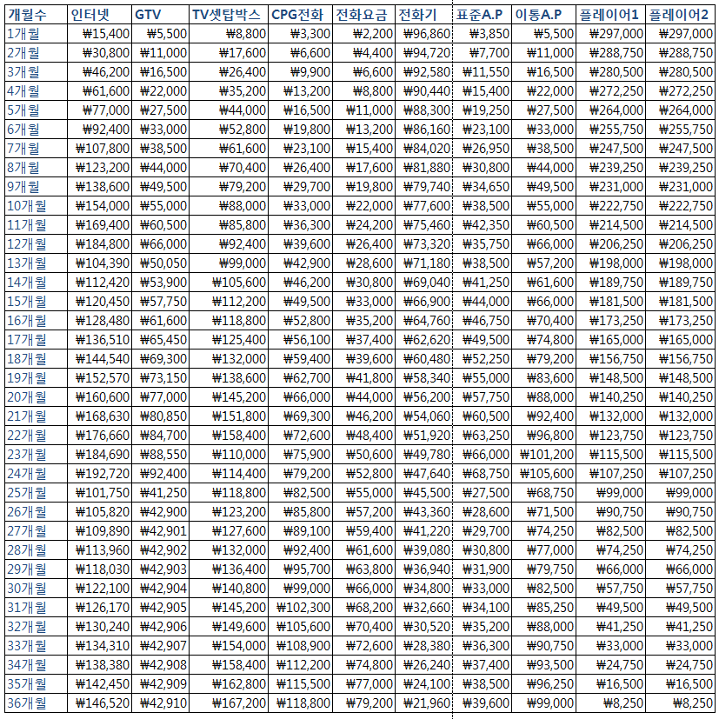Click 인터넷 cell ₩176,660 in 22개월 row
The width and height of the screenshot is (719, 719).
(x=99, y=436)
